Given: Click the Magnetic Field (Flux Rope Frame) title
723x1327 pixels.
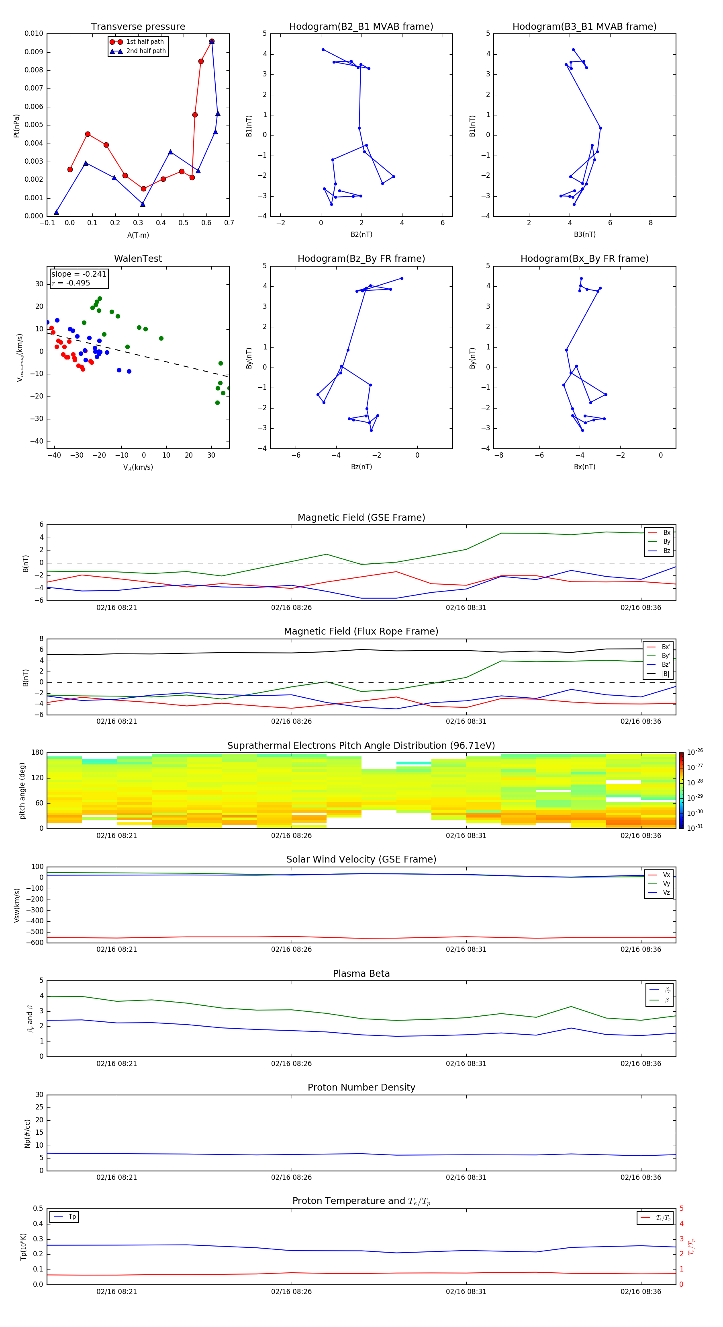Looking at the screenshot, I should [x=361, y=632].
